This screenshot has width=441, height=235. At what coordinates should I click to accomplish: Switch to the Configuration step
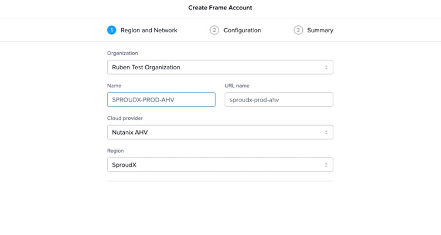point(242,30)
